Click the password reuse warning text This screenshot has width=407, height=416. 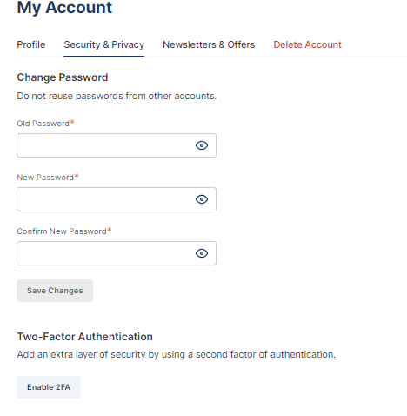(x=117, y=96)
